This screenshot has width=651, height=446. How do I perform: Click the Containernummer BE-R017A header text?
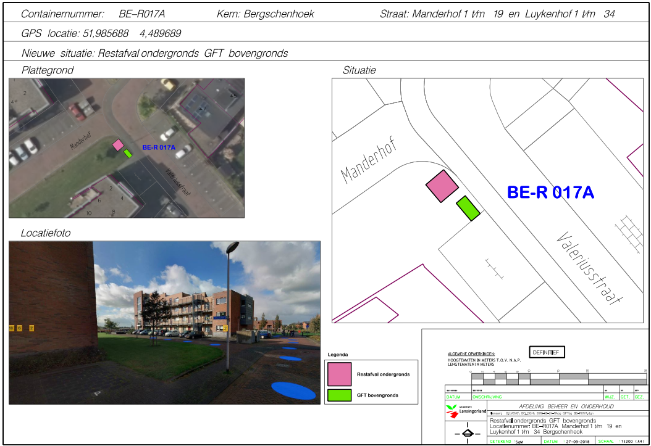96,14
